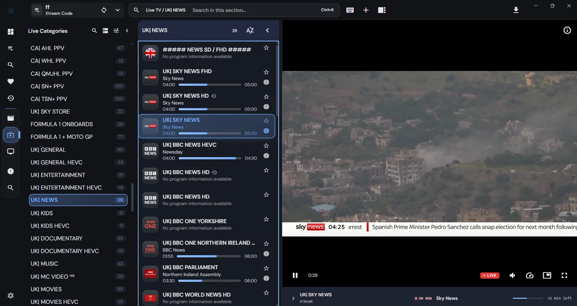Image resolution: width=577 pixels, height=306 pixels.
Task: Show stream info icon on video
Action: (x=567, y=30)
